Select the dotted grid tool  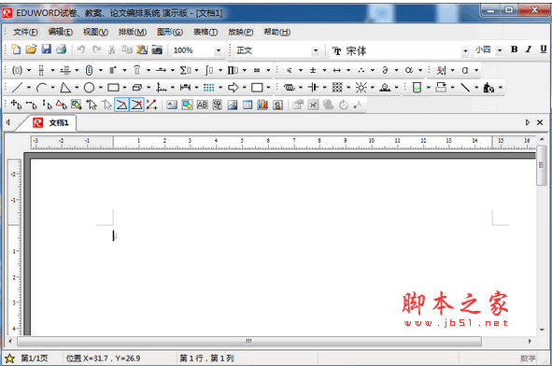pos(209,87)
